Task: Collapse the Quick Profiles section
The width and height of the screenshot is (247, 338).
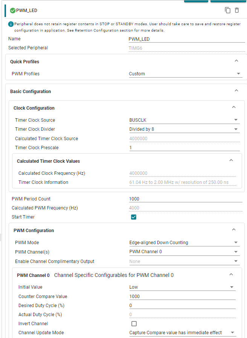Action: pos(236,61)
